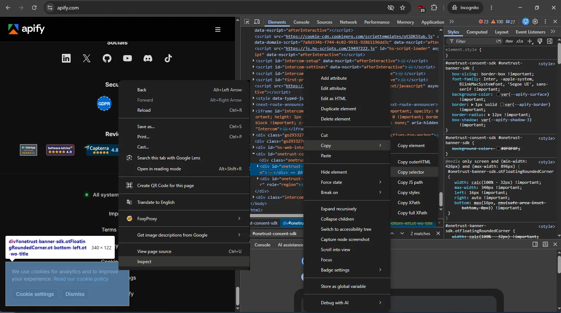Click the #0F0F0F color swatch
This screenshot has width=561, height=313.
[498, 148]
